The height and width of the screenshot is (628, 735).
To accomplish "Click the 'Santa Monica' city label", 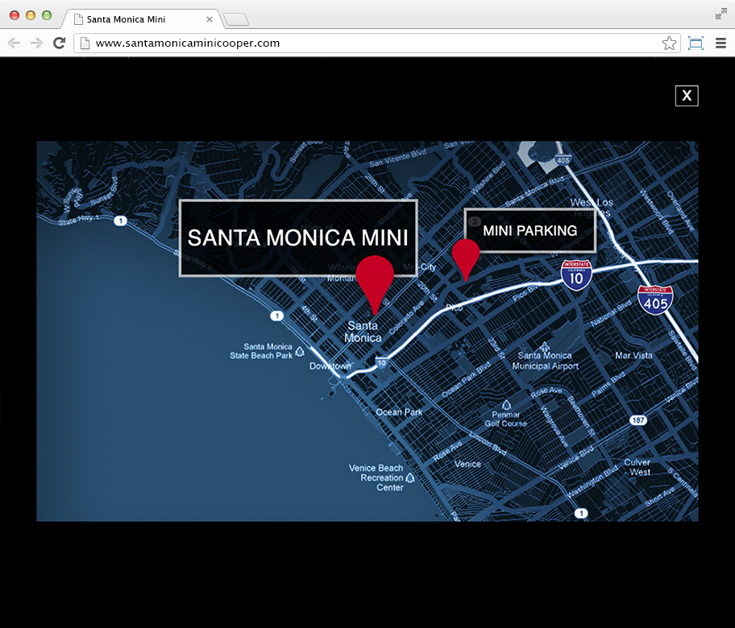I will click(363, 332).
